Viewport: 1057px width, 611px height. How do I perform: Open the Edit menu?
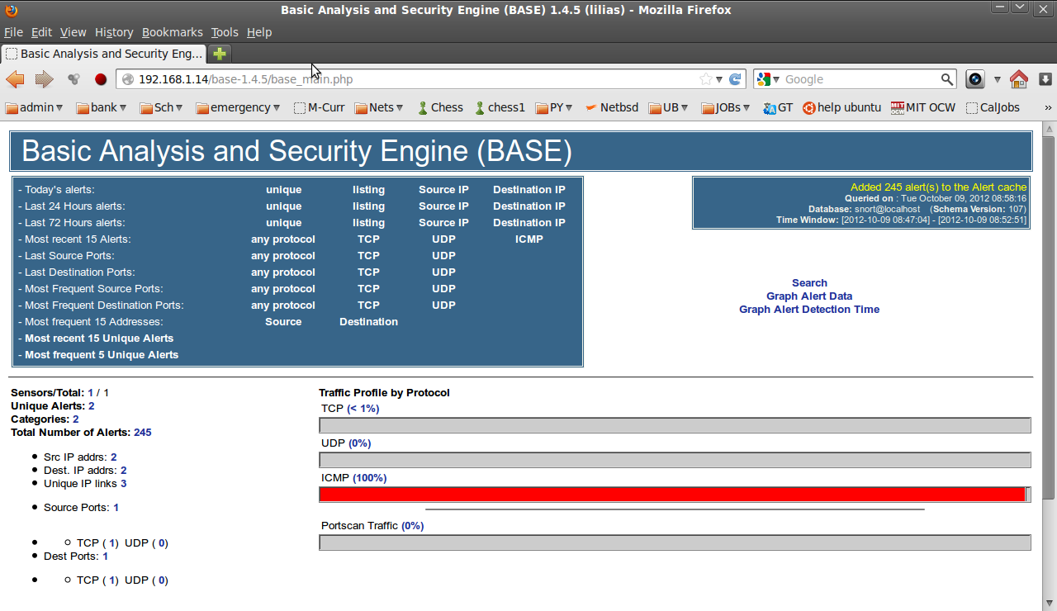tap(41, 32)
